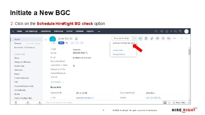
Task: Click the Facebook social icon
Action: click(x=77, y=43)
